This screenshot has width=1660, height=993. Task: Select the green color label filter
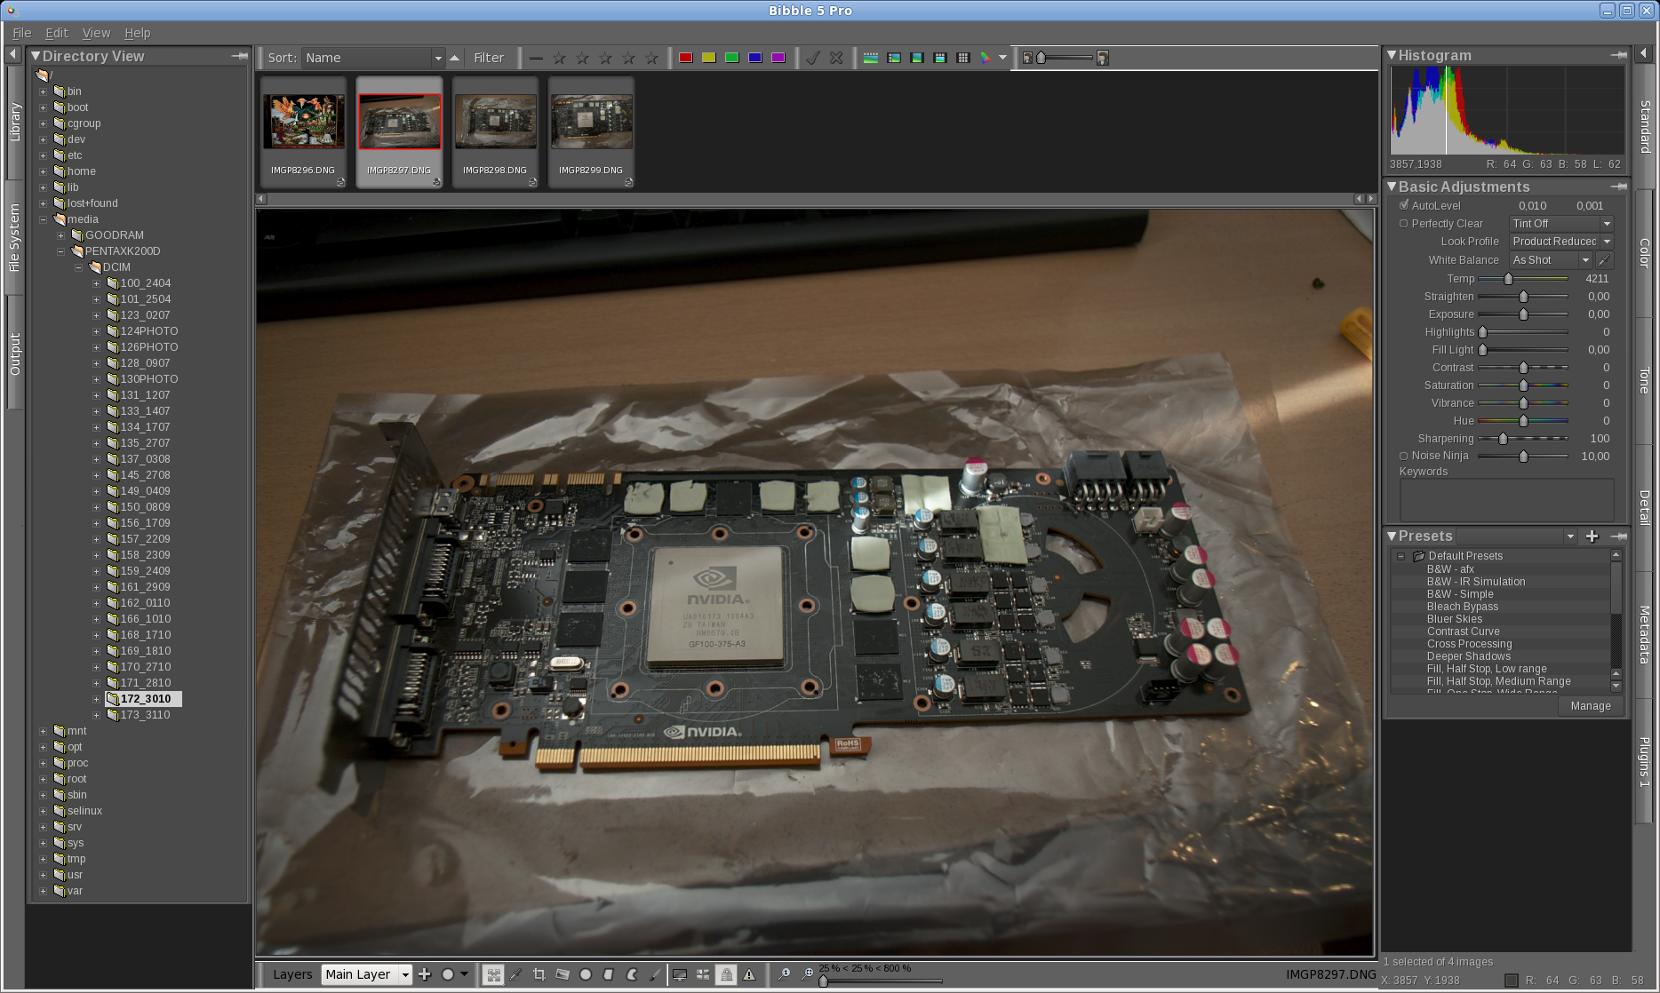tap(732, 58)
